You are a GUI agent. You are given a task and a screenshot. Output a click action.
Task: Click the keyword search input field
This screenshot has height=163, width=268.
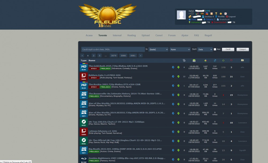113,49
